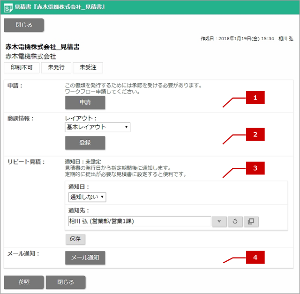This screenshot has height=294, width=300.
Task: Click red callout marker number 4
Action: pos(255,258)
